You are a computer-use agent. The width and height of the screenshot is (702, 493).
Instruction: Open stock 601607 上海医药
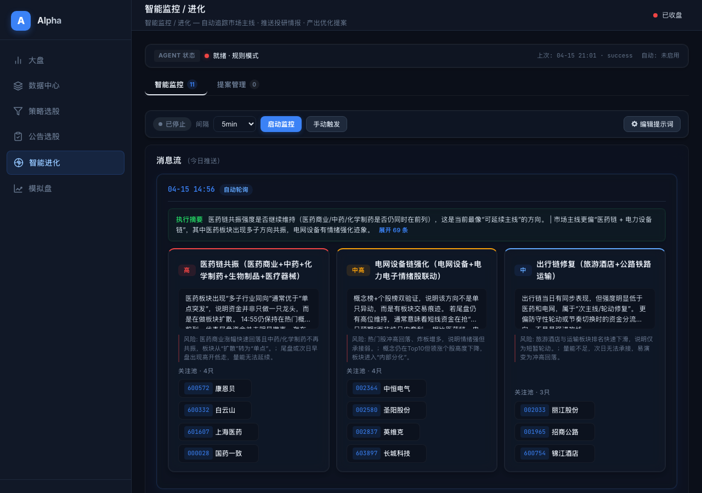(x=218, y=432)
